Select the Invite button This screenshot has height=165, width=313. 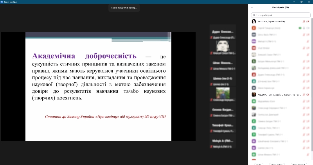[259, 164]
